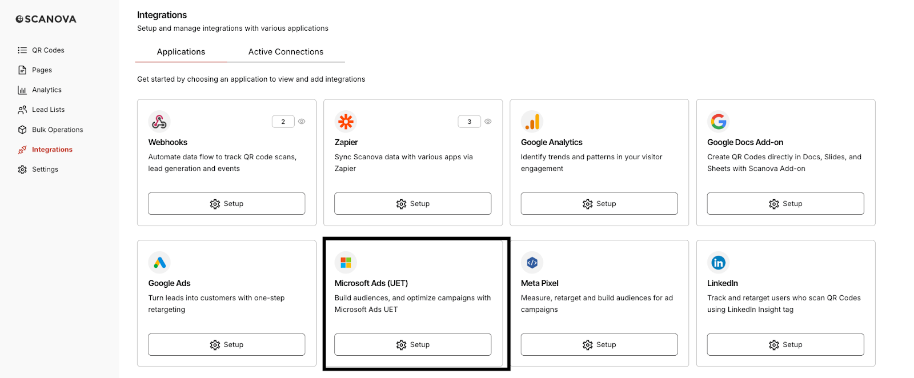This screenshot has height=378, width=914.
Task: Click the Google Docs Add-on title
Action: tap(745, 142)
